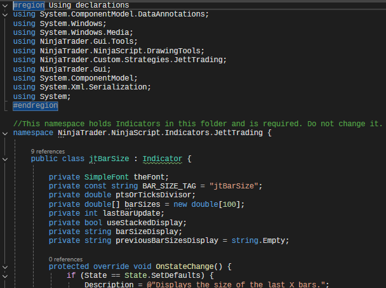
Task: Click using NinjaTrader.NinjaScript.DrawingTools line
Action: tap(109, 51)
